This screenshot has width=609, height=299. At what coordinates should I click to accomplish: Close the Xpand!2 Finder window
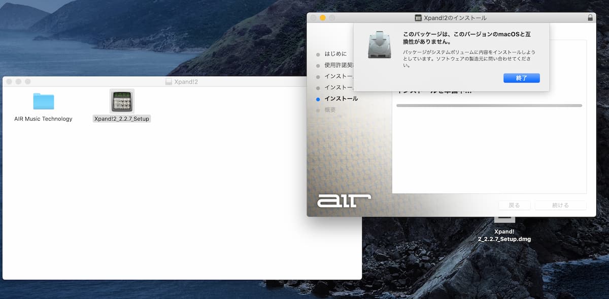9,82
